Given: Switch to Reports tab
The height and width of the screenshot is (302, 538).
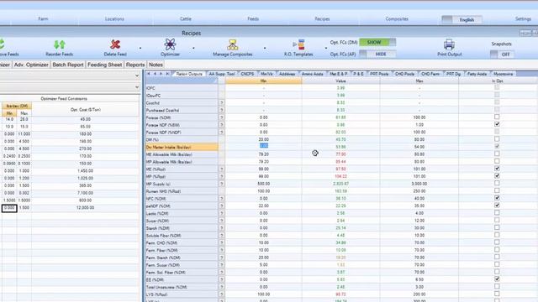Looking at the screenshot, I should pos(135,65).
